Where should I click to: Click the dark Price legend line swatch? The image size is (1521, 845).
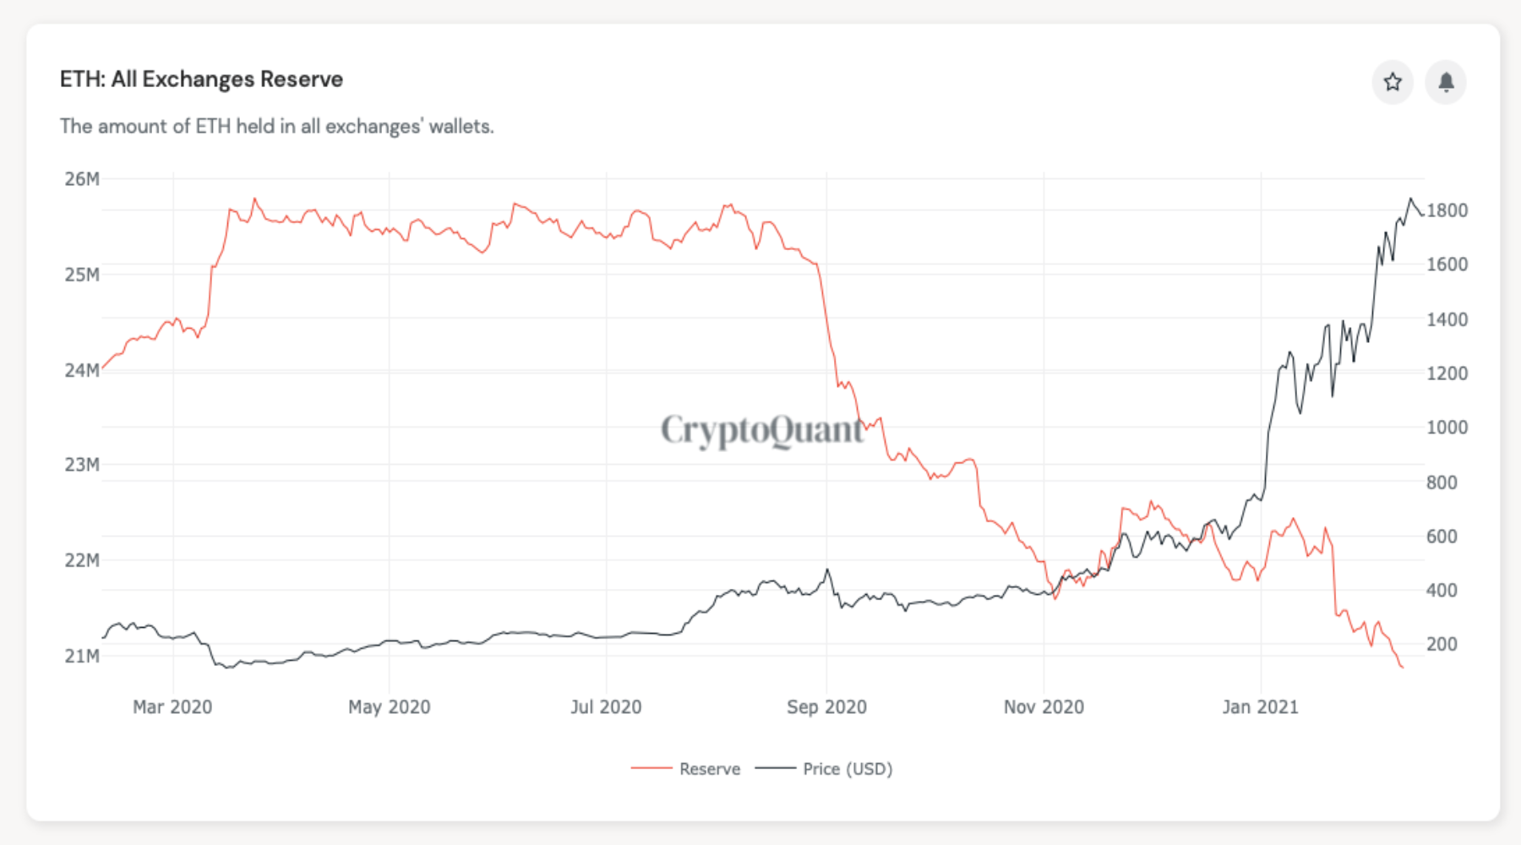[775, 768]
